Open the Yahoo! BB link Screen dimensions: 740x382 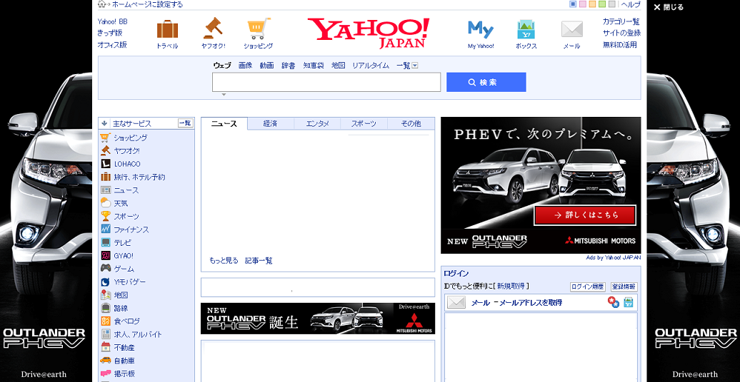(x=112, y=21)
